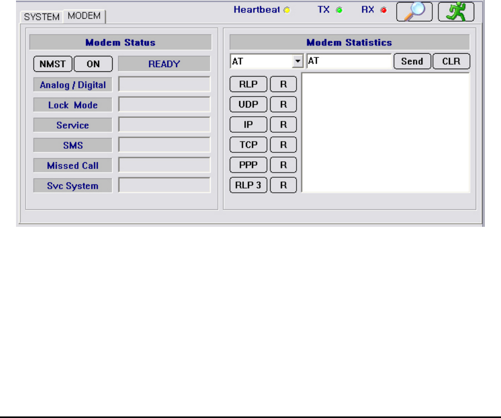
Task: Click the TCP statistics button
Action: point(248,145)
